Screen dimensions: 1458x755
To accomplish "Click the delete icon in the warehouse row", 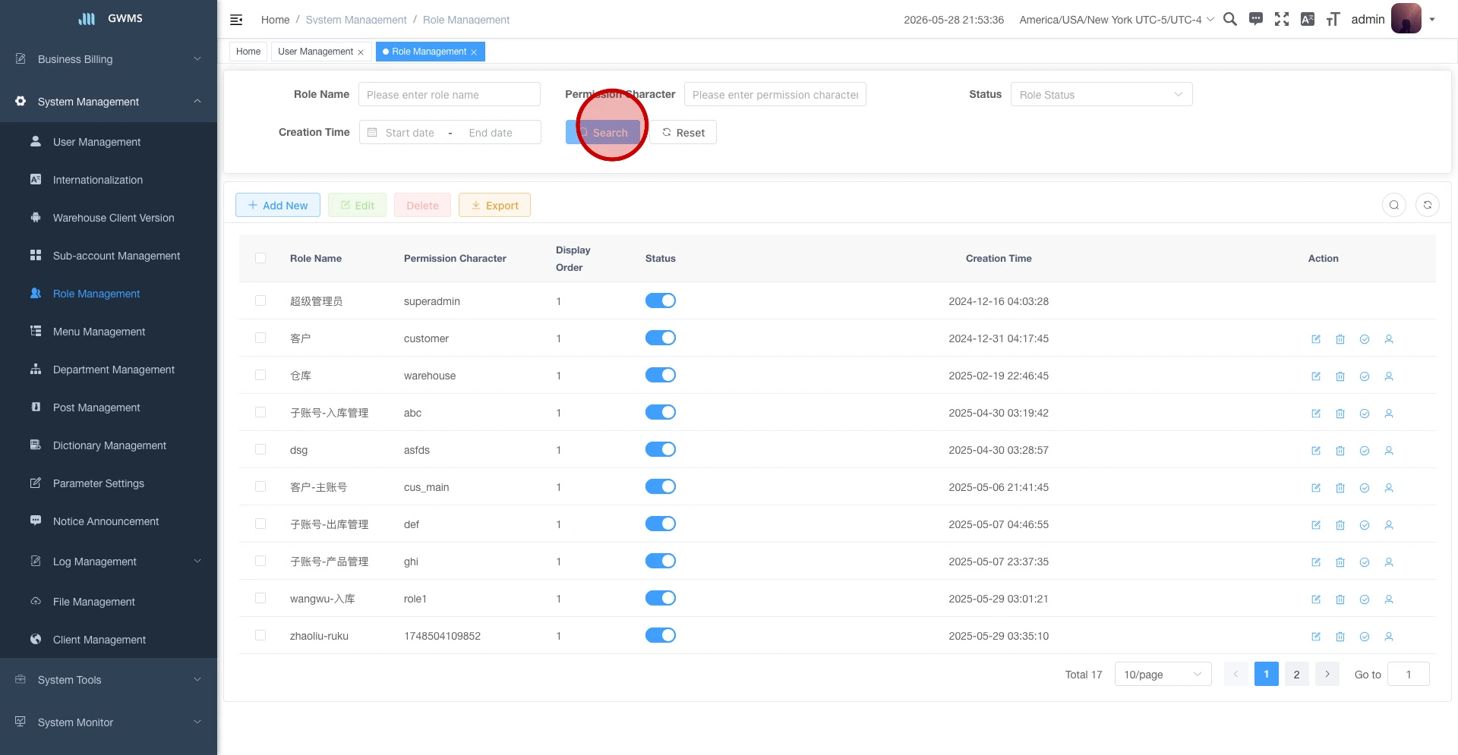I will (1340, 376).
